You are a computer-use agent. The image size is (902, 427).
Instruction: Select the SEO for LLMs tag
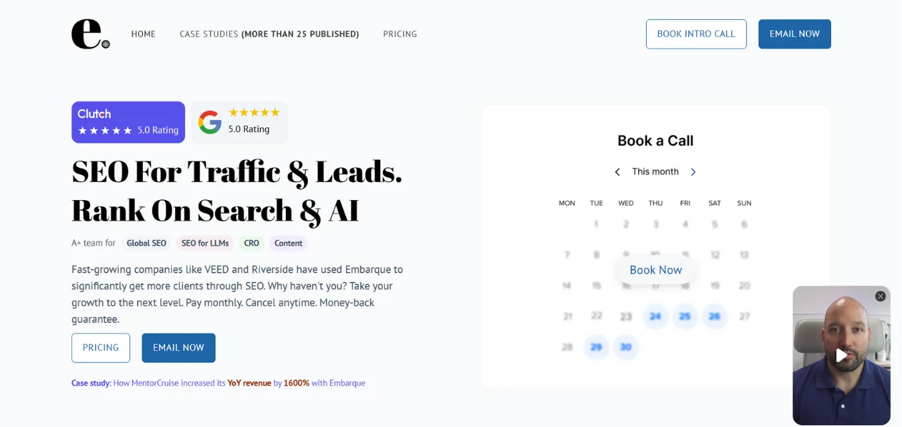[205, 244]
